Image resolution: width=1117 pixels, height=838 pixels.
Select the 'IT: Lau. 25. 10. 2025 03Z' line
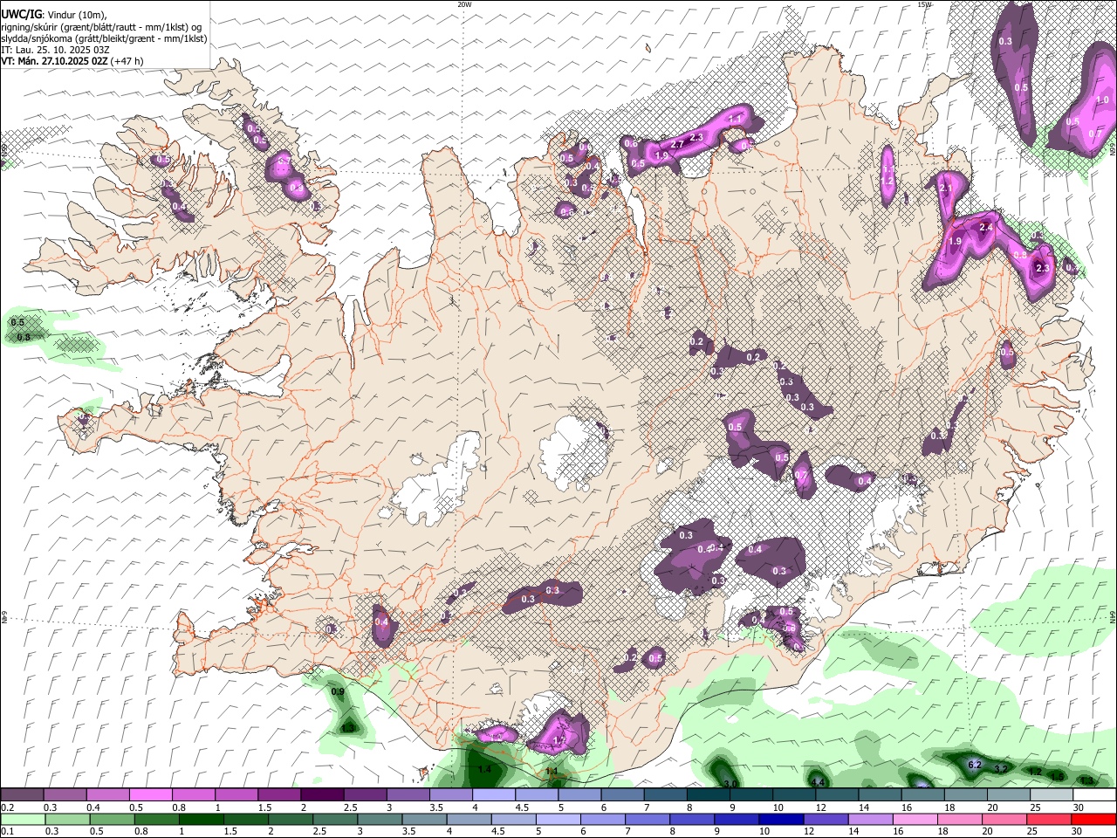coord(55,50)
